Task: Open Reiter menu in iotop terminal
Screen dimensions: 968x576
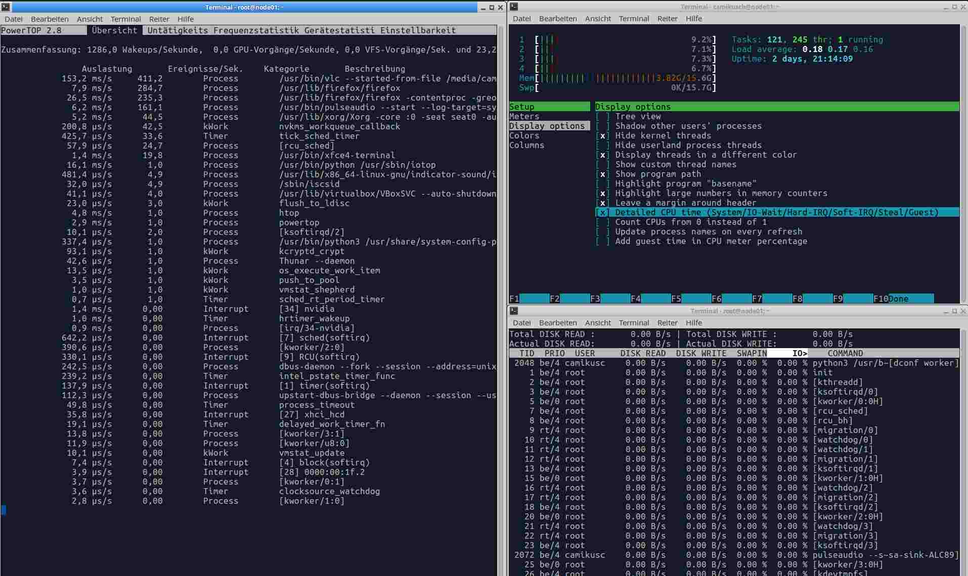Action: 667,323
